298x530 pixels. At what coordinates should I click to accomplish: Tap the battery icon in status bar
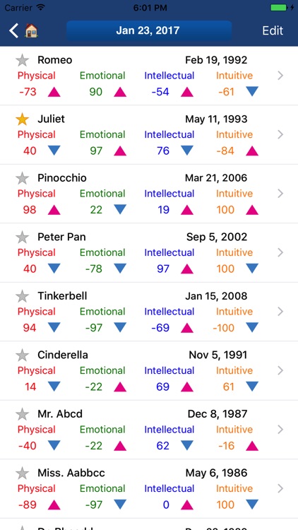point(280,8)
